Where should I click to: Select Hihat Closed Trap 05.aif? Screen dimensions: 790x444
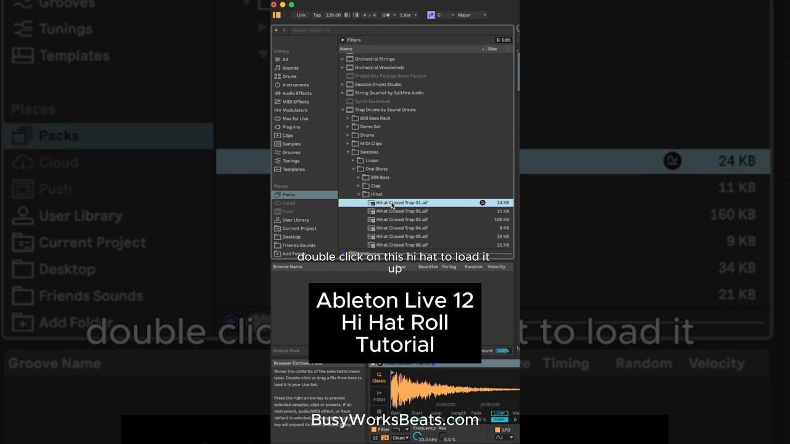[426, 236]
